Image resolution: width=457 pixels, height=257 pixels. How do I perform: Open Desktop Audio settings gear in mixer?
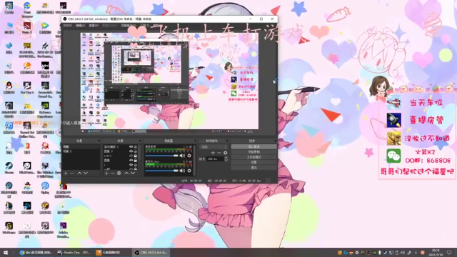189,156
